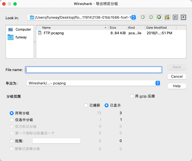Create a new folder icon
Viewport: 192px width, 161px height.
pos(167,18)
